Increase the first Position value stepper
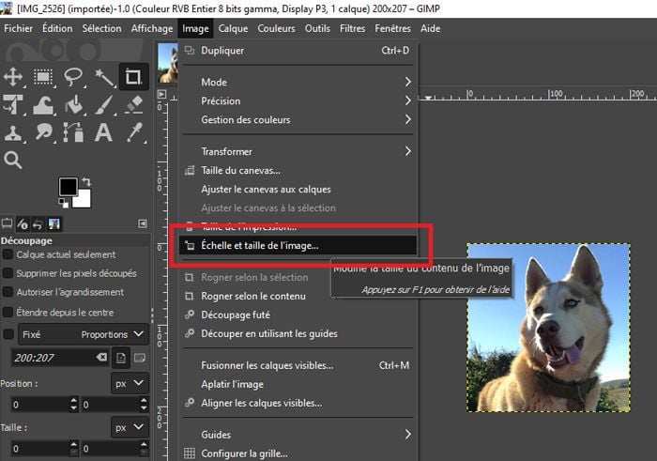This screenshot has height=461, width=657. pos(74,401)
